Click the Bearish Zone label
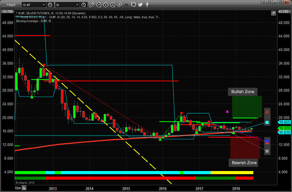This screenshot has height=192, width=292. [x=244, y=163]
